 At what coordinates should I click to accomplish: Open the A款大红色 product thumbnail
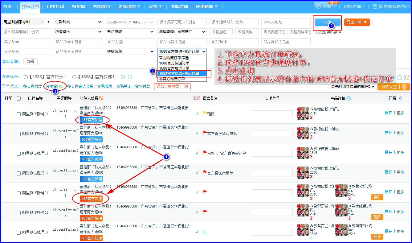click(341, 210)
